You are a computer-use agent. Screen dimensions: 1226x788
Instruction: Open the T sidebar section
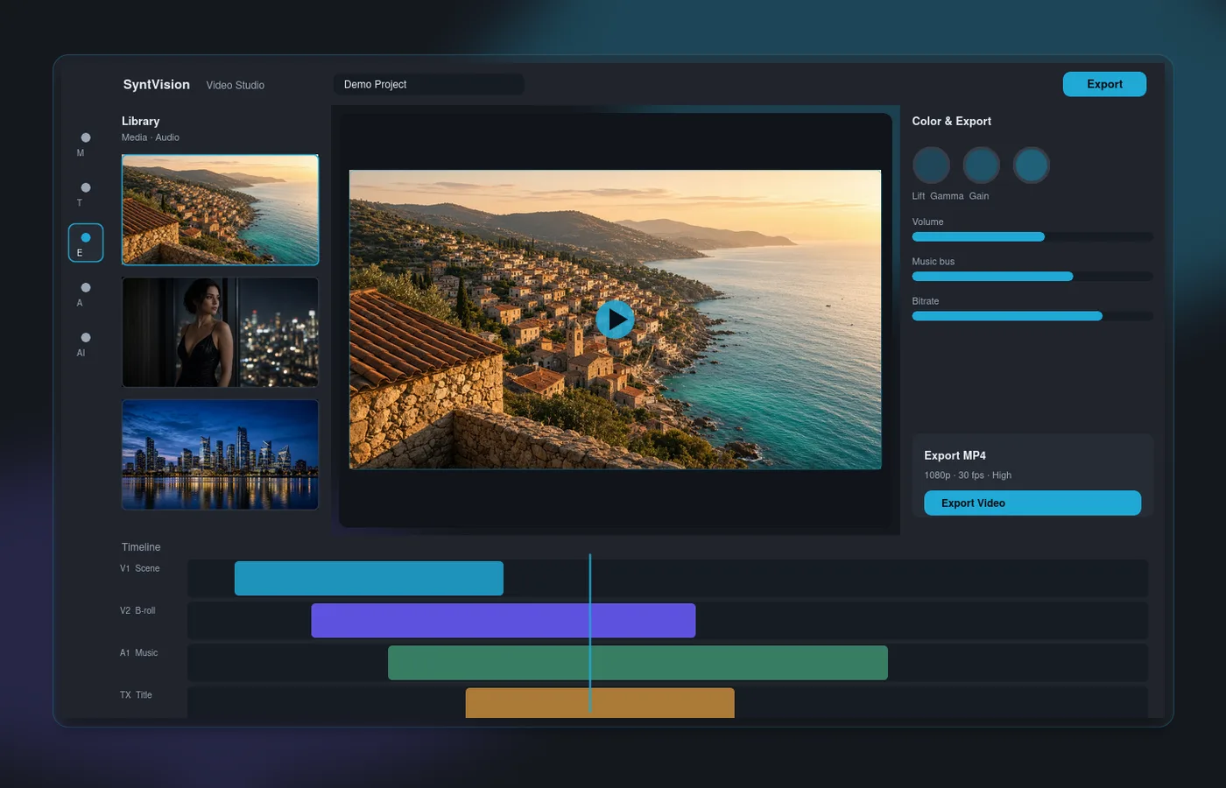click(x=85, y=193)
